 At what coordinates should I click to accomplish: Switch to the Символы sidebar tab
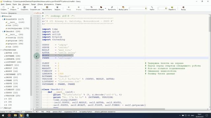point(4,13)
